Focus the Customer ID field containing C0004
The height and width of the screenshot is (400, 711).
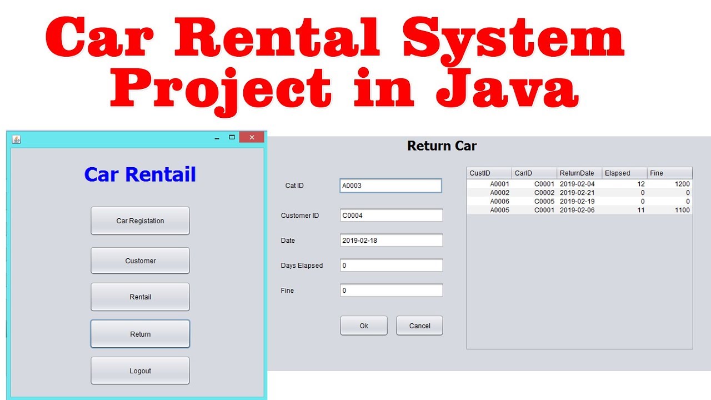coord(392,216)
